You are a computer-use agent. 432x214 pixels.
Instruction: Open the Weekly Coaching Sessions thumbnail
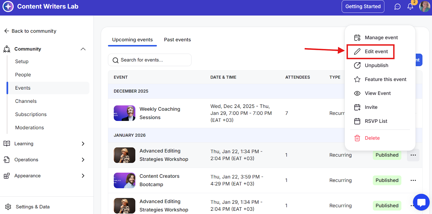pyautogui.click(x=124, y=113)
